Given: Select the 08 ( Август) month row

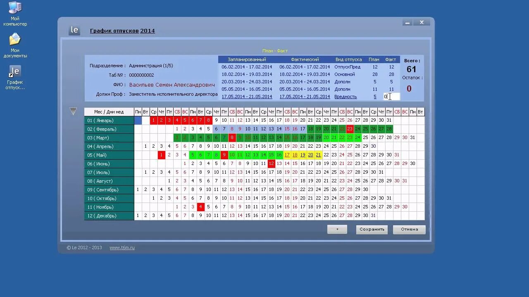Looking at the screenshot, I should point(109,181).
